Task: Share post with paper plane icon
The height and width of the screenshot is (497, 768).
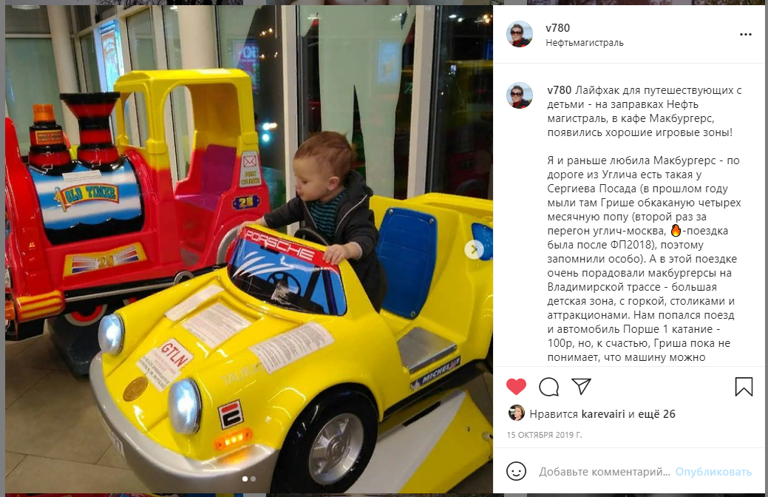Action: (582, 386)
